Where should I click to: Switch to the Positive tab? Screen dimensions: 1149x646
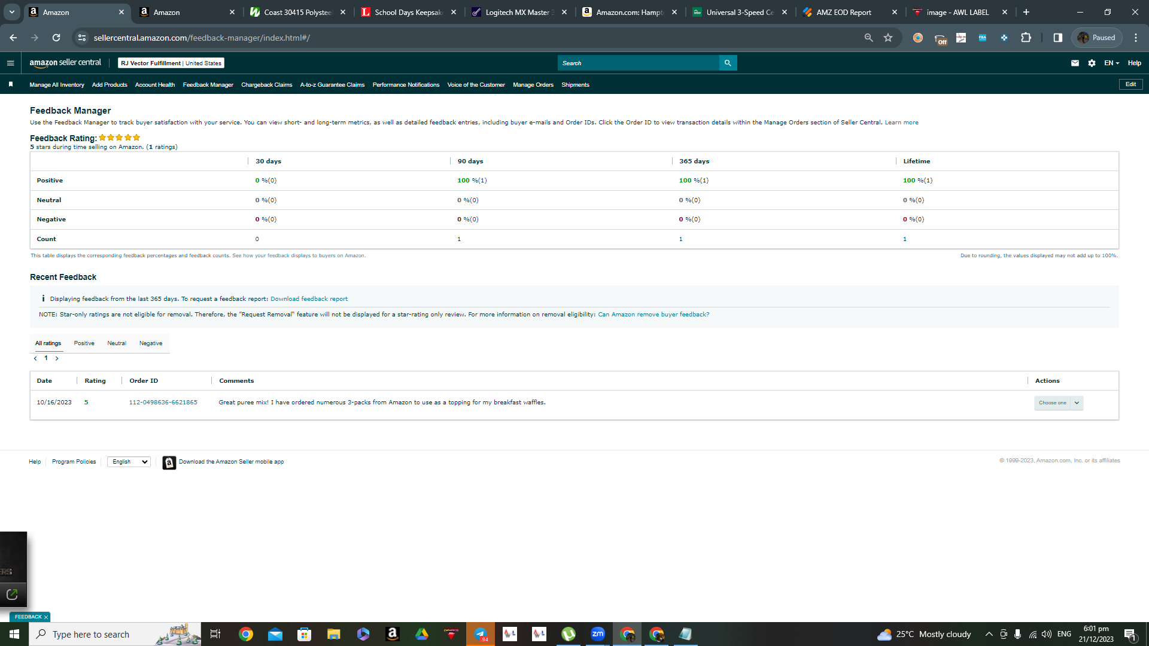click(x=84, y=343)
